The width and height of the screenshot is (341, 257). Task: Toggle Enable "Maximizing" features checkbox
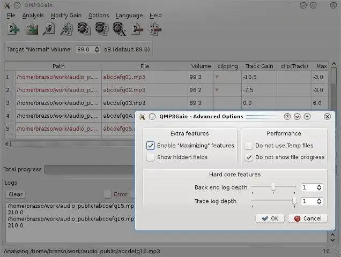pyautogui.click(x=150, y=146)
